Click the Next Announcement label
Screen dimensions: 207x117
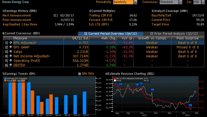pos(17,15)
